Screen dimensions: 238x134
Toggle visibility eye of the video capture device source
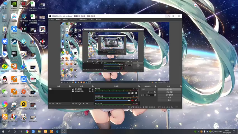[90, 91]
